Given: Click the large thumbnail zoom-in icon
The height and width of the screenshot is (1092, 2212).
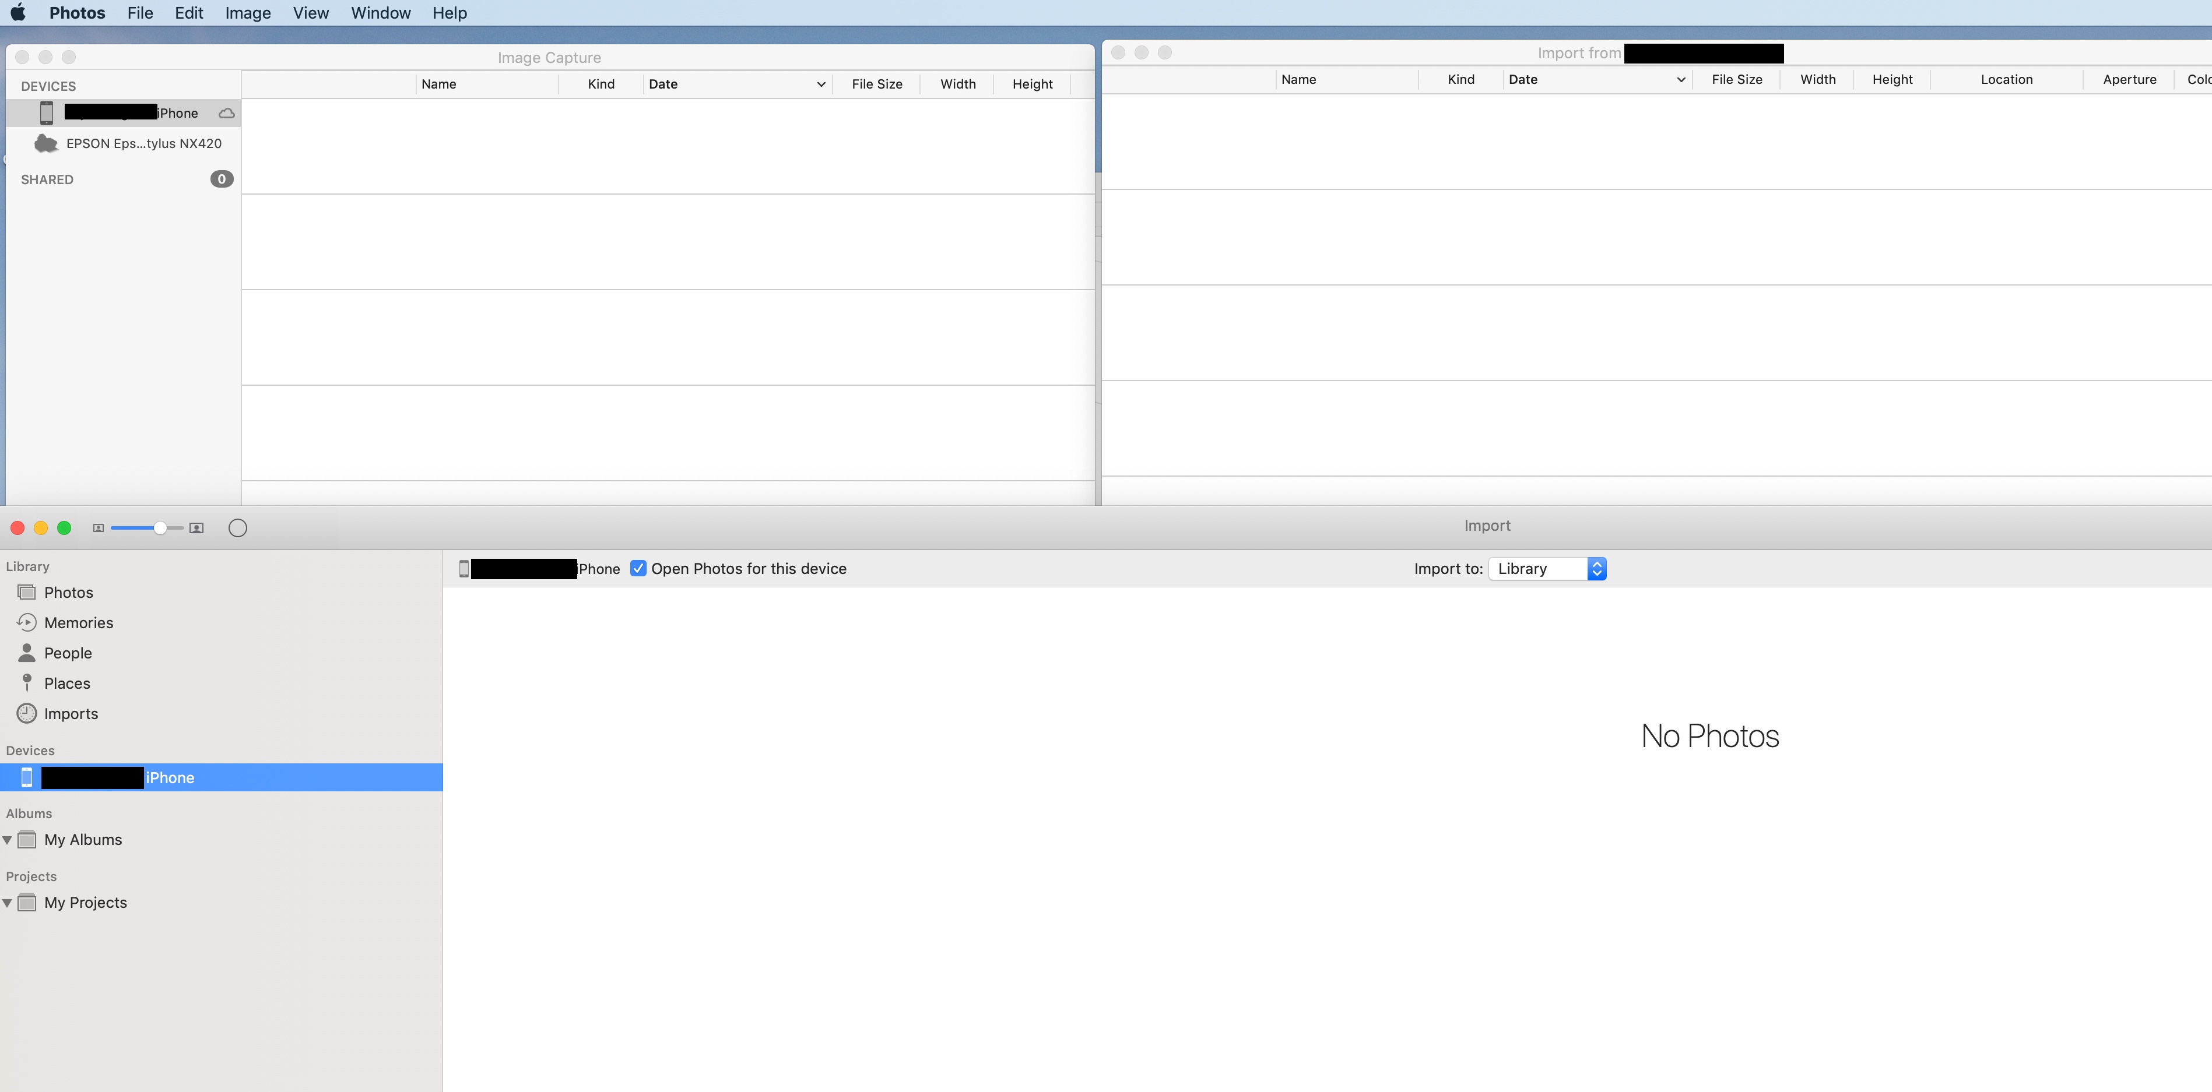Looking at the screenshot, I should pos(196,528).
